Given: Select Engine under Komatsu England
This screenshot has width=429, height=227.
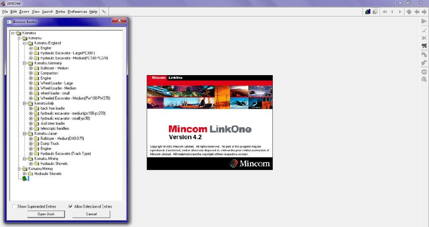Looking at the screenshot, I should [x=46, y=48].
